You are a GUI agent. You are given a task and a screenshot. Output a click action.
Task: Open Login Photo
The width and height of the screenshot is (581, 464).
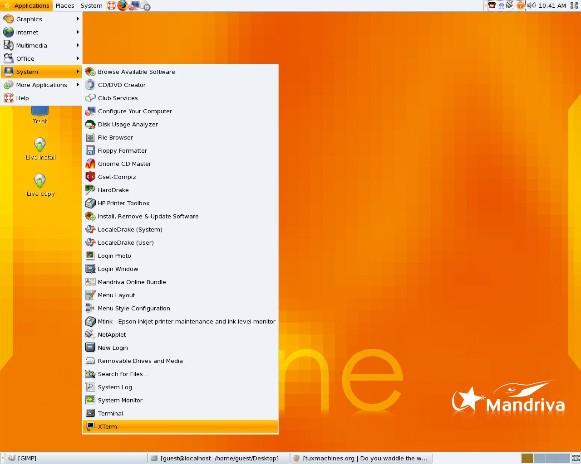click(180, 256)
